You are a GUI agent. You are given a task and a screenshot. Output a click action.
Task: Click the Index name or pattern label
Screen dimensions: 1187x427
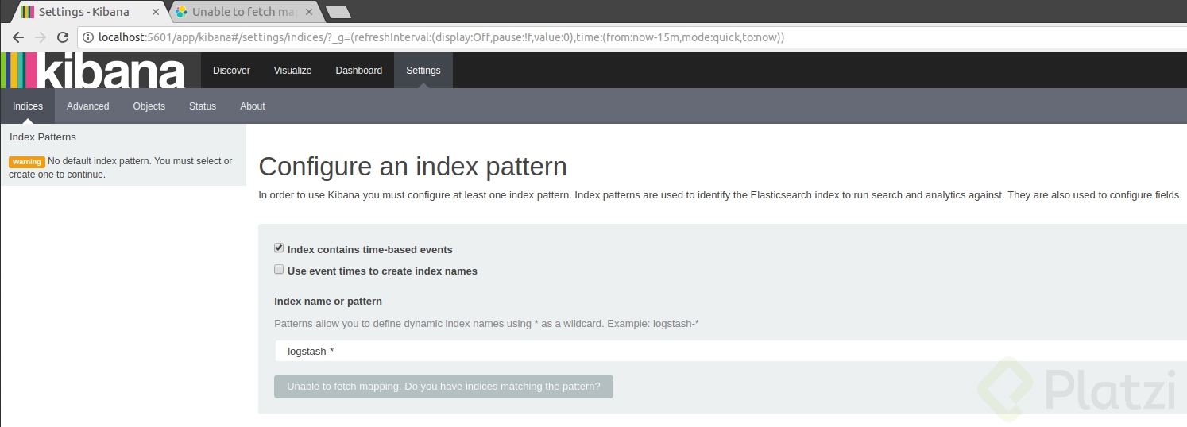328,302
